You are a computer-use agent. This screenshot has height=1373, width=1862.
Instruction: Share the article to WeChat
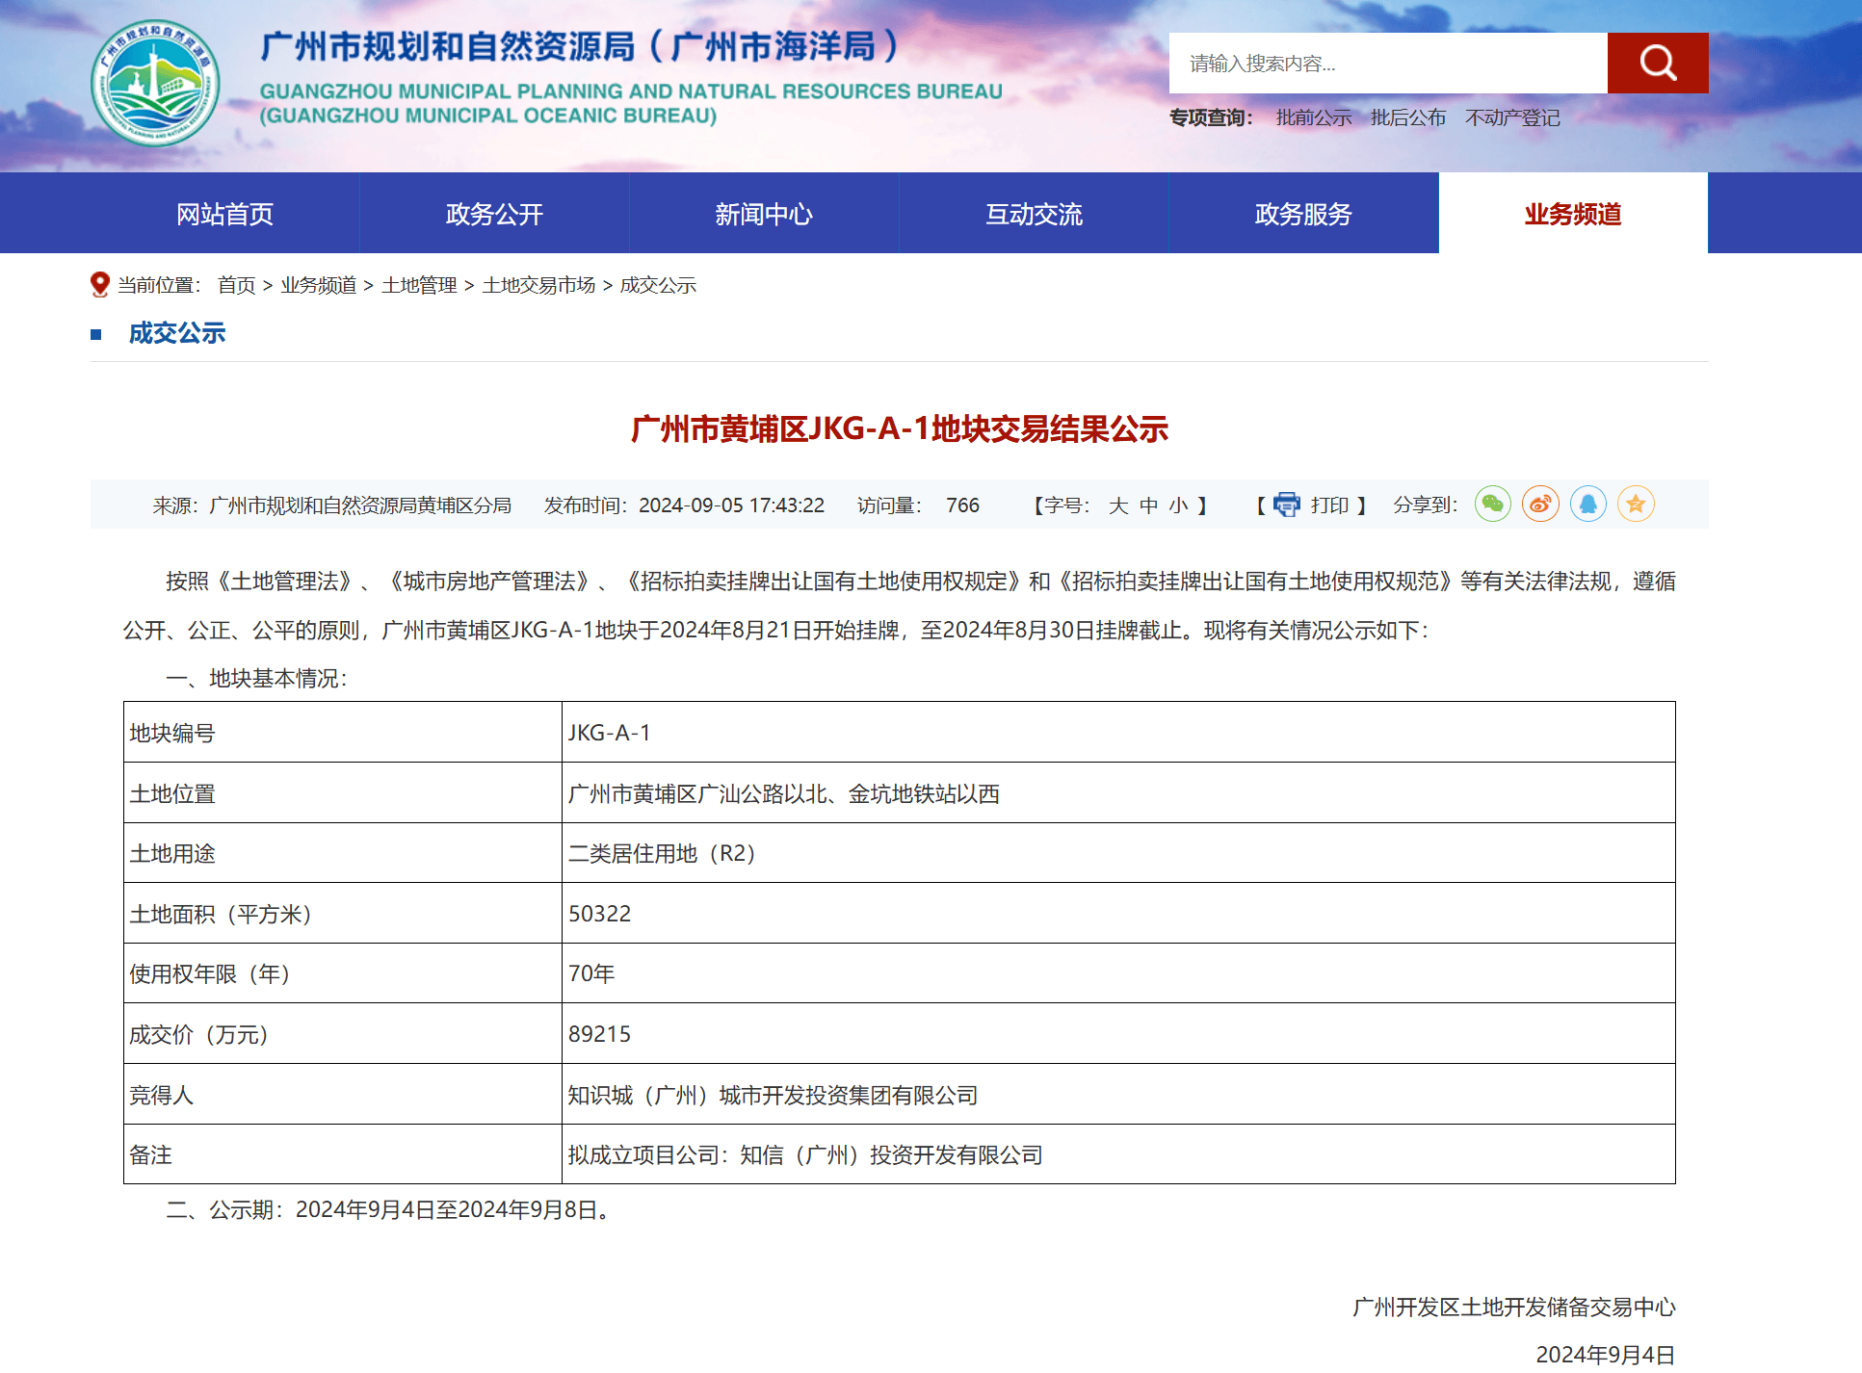point(1492,504)
